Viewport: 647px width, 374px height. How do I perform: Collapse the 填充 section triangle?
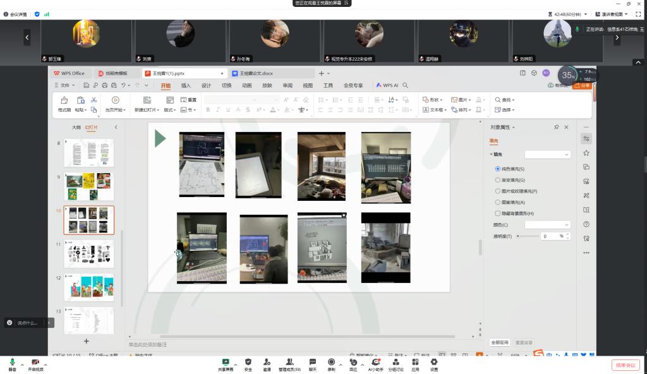click(x=492, y=154)
